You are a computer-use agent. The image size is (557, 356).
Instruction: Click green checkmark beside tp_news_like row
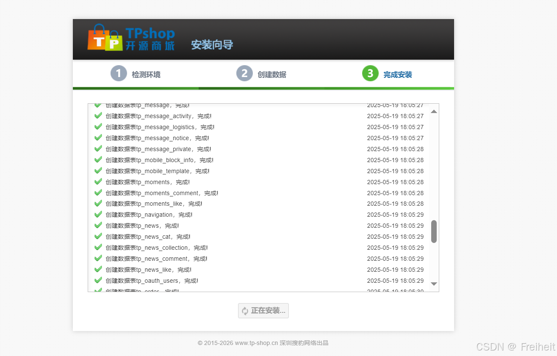coord(98,269)
